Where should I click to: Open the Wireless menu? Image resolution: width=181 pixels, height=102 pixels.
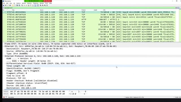click(x=42, y=3)
